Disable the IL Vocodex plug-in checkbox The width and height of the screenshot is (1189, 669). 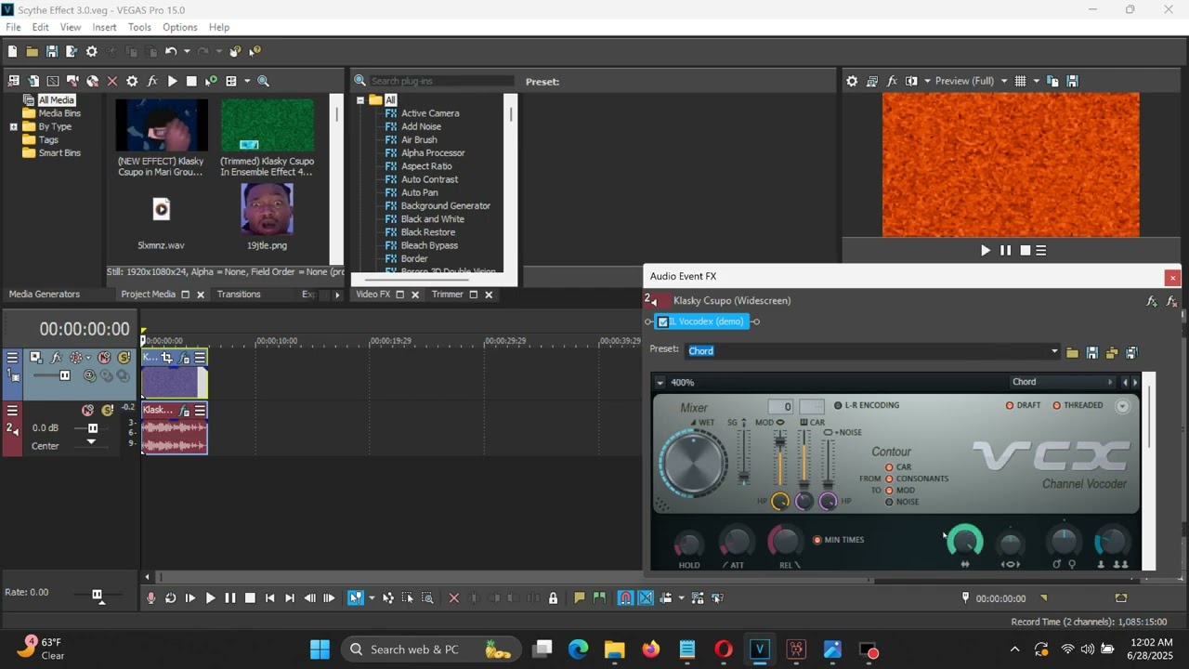[x=662, y=321]
